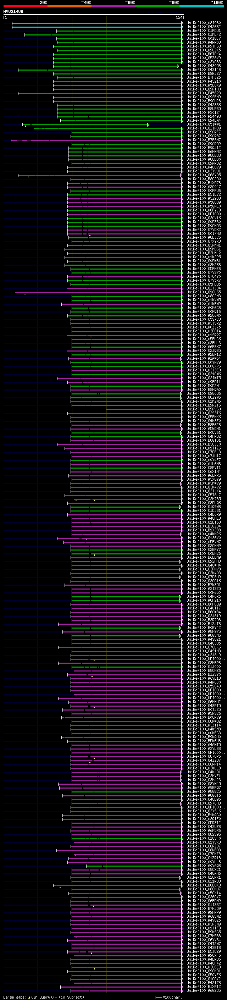Select the UniRef100_P45623 hit
Screen dimensions: 227x1000
(x=204, y=93)
